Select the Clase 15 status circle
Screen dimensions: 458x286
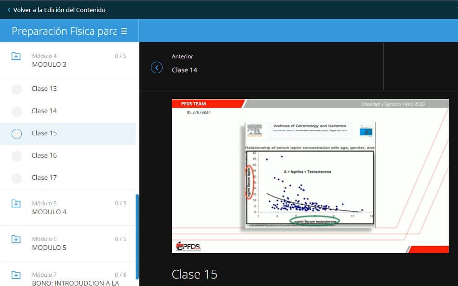coord(17,134)
